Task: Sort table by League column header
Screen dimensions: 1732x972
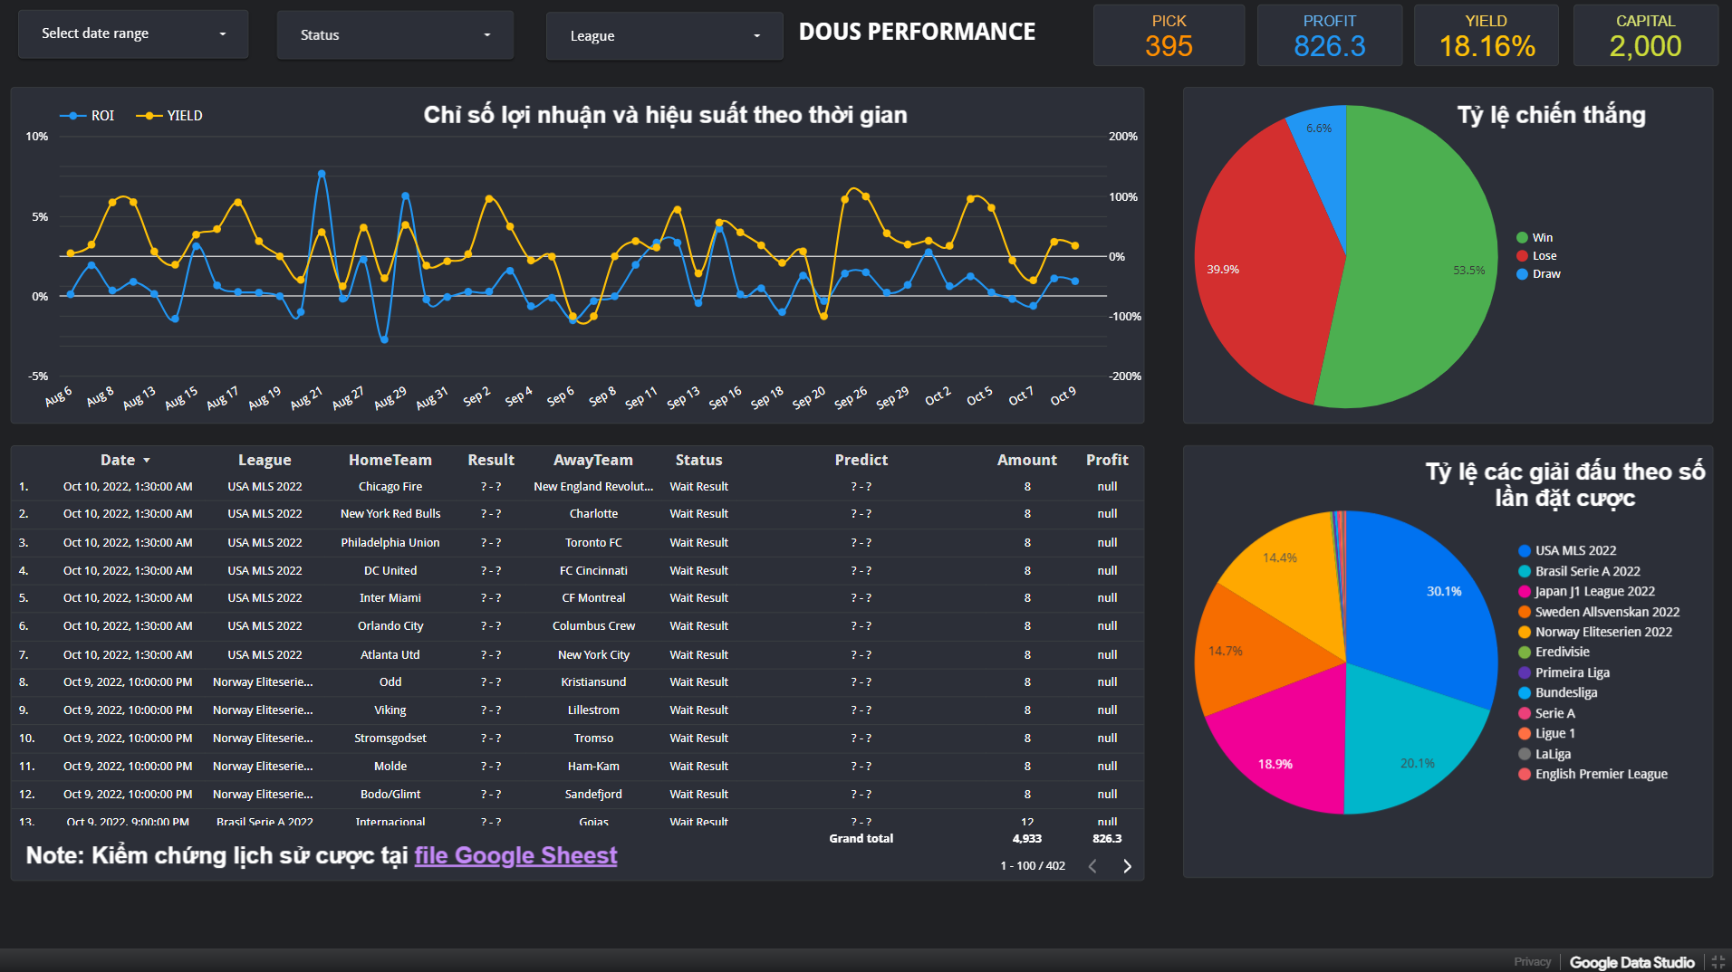Action: (265, 460)
